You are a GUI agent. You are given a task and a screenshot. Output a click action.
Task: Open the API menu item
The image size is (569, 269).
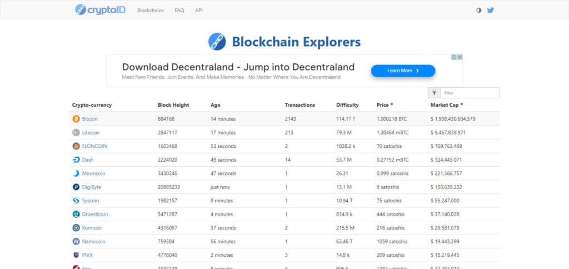pos(199,11)
